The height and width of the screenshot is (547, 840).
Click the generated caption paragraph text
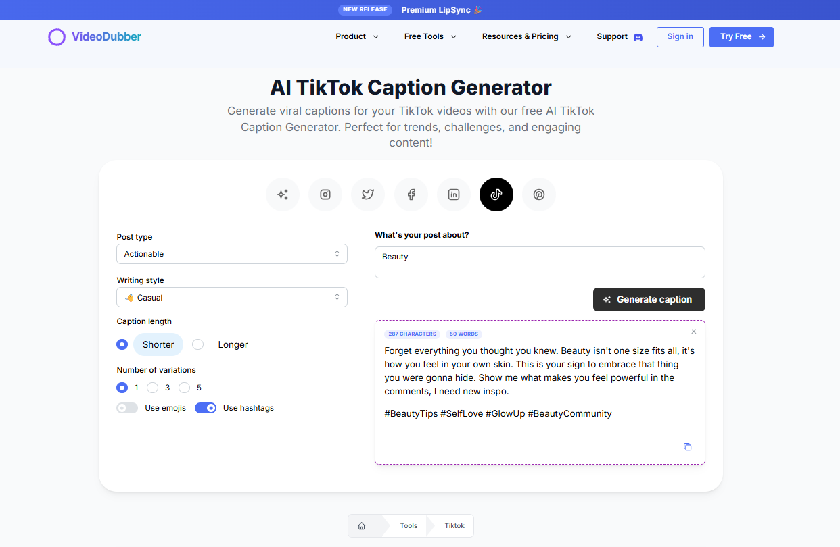pyautogui.click(x=539, y=371)
